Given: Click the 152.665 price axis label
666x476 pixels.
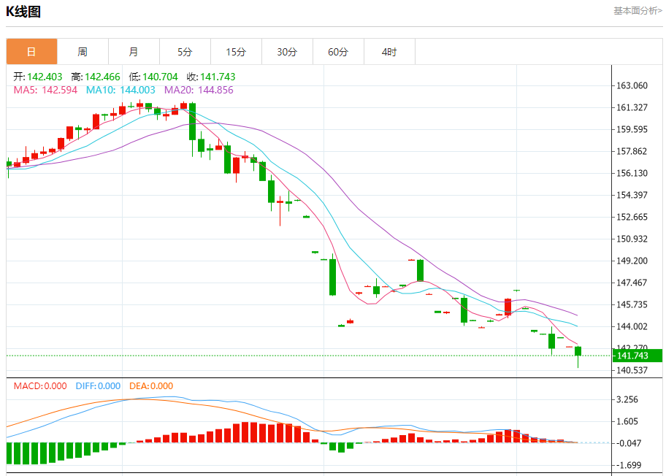Looking at the screenshot, I should (632, 217).
